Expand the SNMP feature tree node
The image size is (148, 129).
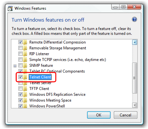15,66
